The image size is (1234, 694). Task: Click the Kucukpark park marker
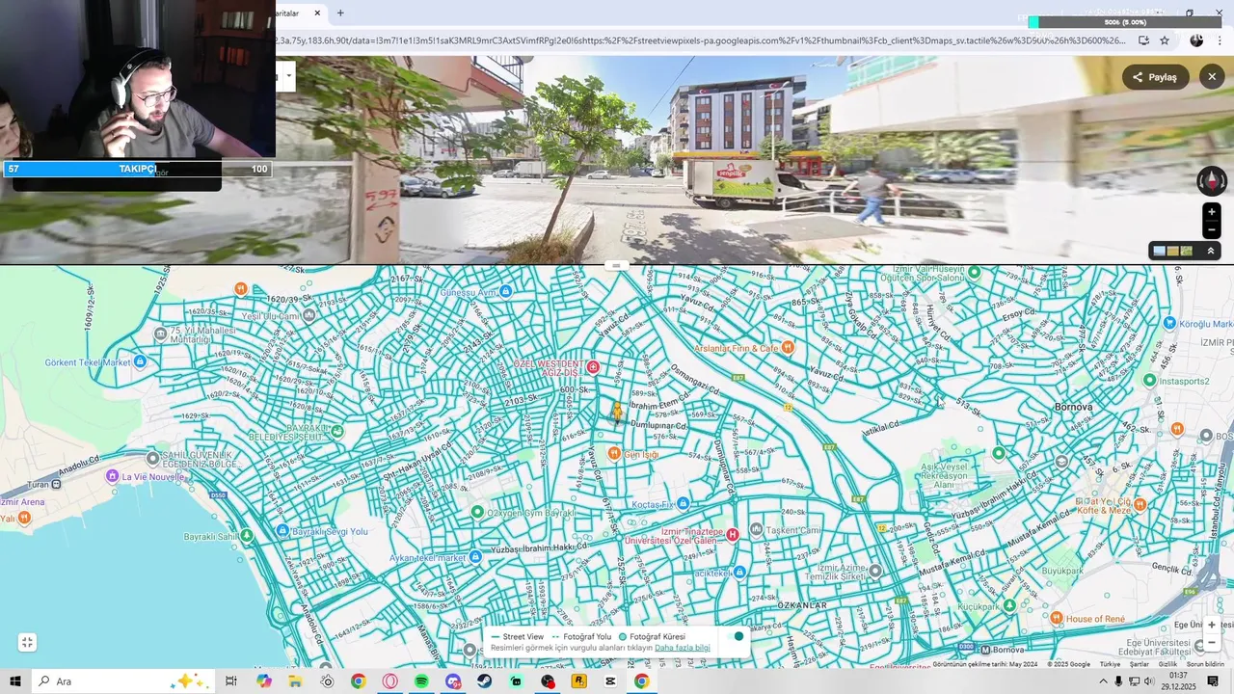coord(1009,605)
